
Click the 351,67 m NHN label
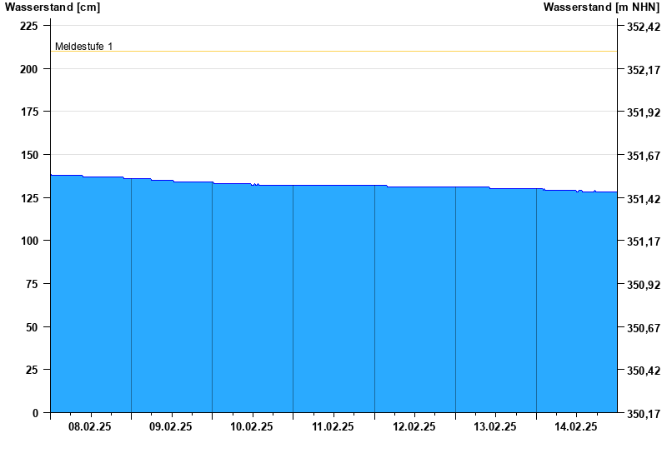(644, 156)
